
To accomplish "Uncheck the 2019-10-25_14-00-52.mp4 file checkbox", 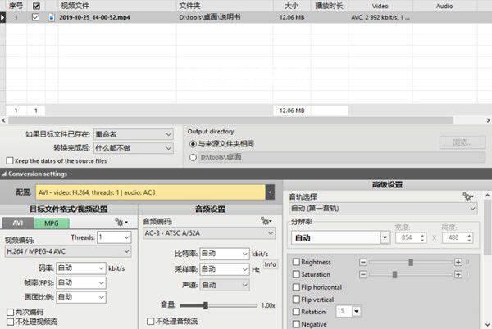I will point(35,17).
